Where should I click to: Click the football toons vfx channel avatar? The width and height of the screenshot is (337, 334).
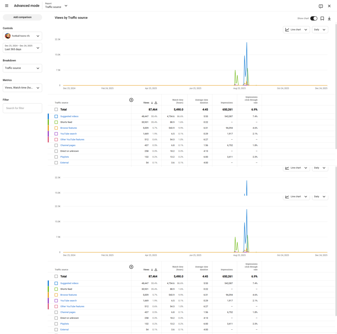coord(8,36)
